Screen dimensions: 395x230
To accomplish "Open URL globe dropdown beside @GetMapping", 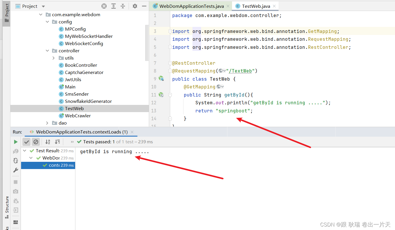I will (x=220, y=87).
